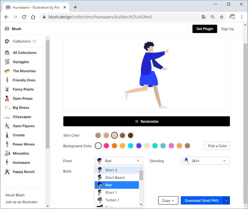Open the Chrome three-dot menu
The image size is (248, 209).
[x=242, y=17]
